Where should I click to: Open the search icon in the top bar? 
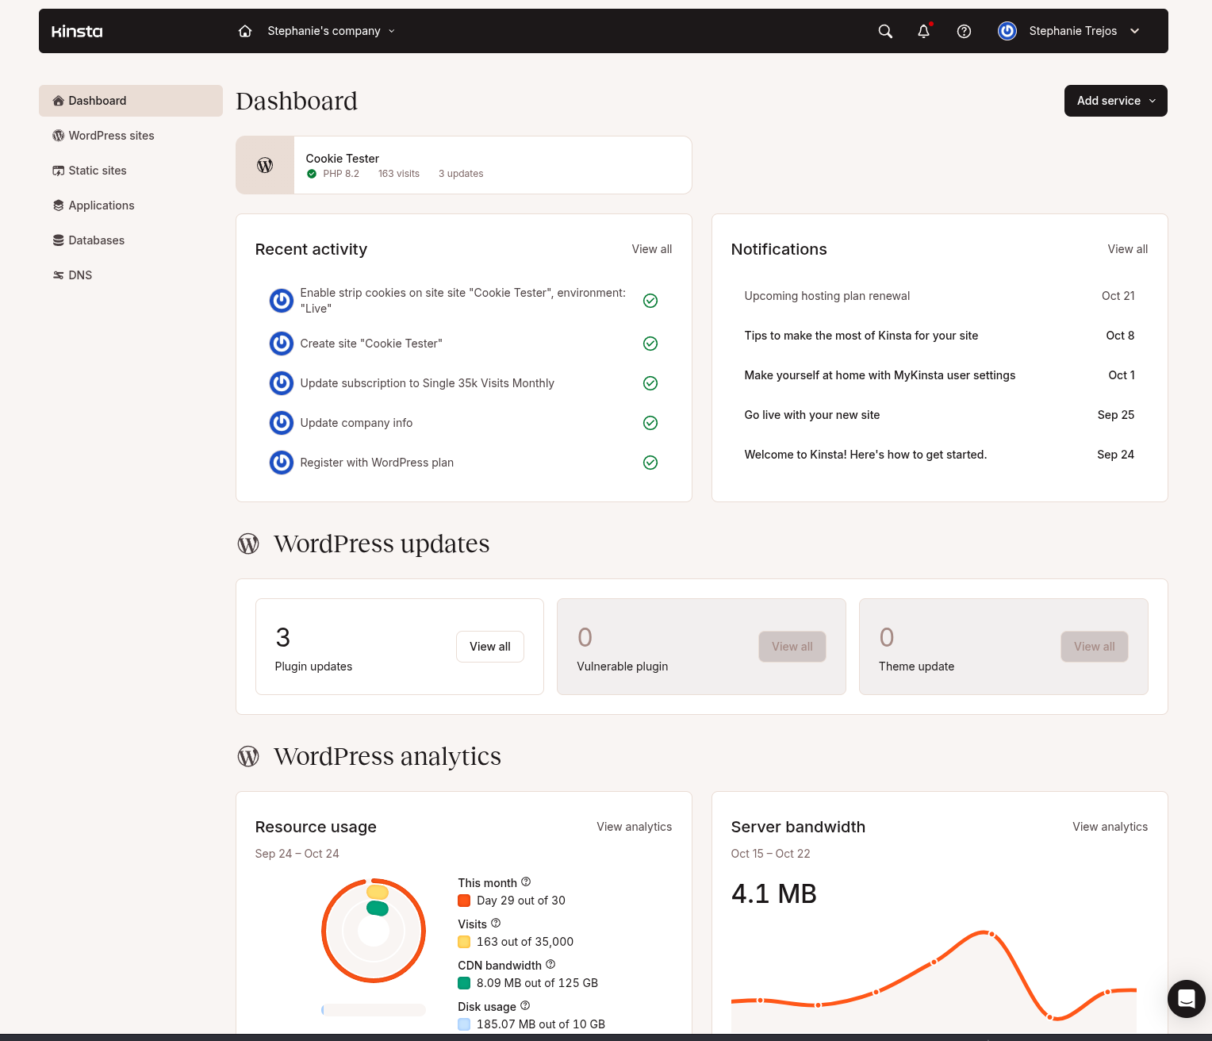884,31
